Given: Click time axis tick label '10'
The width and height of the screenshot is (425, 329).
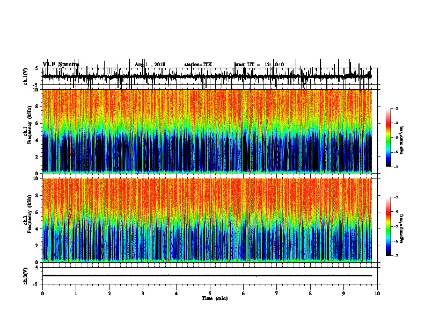Looking at the screenshot, I should point(377,294).
